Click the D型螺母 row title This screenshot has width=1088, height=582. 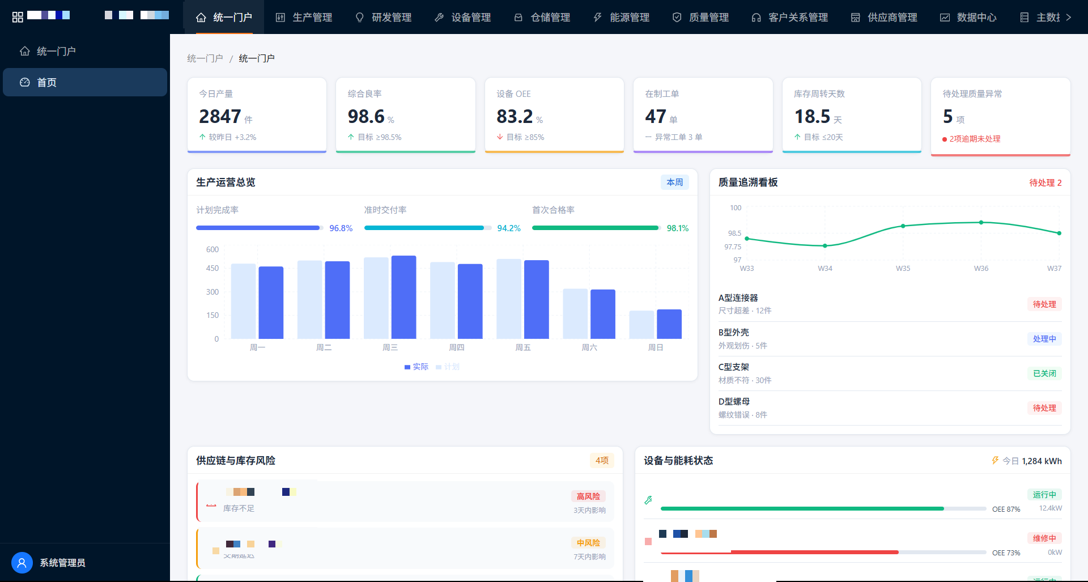tap(734, 401)
